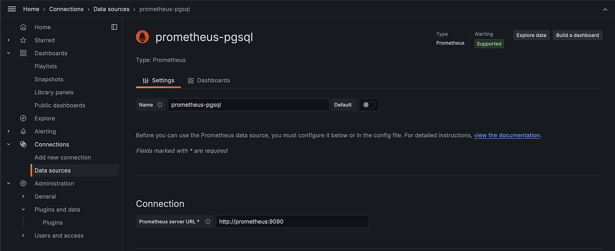
Task: Expand the Alerting section chevron
Action: click(8, 131)
